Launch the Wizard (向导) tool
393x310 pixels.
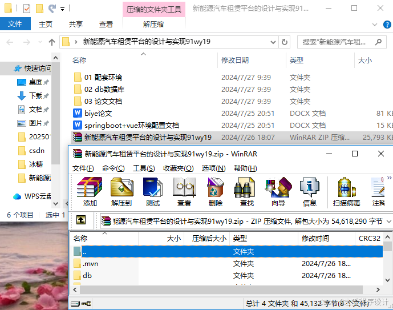pyautogui.click(x=278, y=192)
